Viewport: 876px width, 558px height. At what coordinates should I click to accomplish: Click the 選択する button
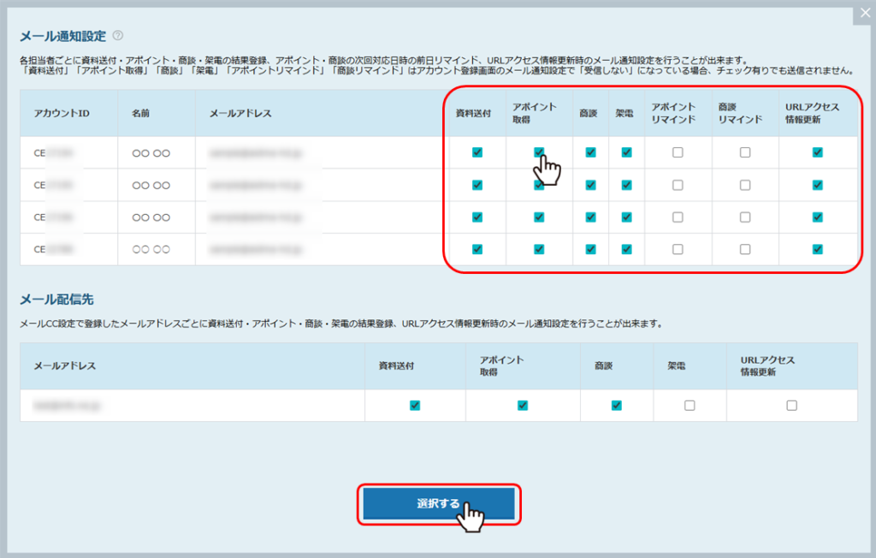tap(439, 504)
